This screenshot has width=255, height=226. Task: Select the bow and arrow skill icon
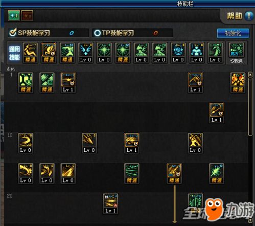217,112
